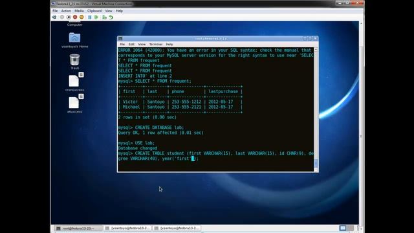Click the 'phone' column header
Screen dimensions: 414x233
click(x=178, y=91)
